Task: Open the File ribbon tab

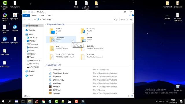Action: tap(26, 16)
